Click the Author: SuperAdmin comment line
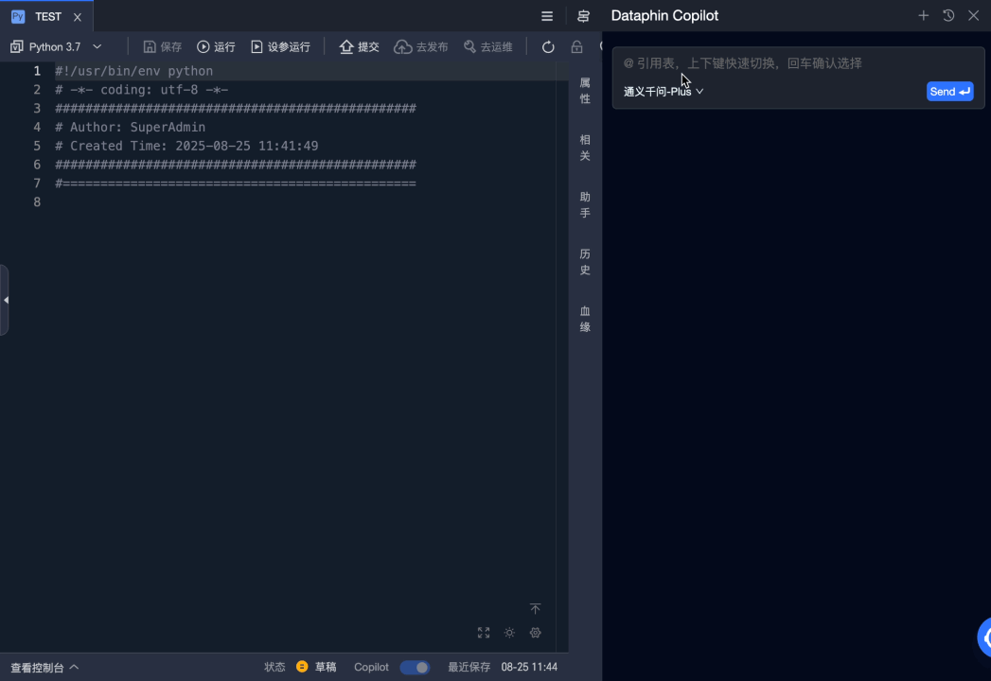Viewport: 991px width, 681px height. point(131,127)
